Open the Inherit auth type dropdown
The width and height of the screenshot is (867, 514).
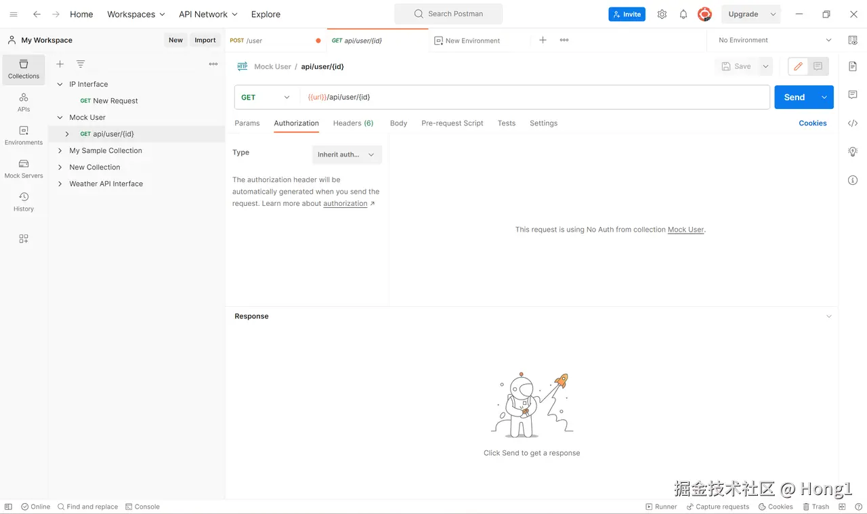coord(347,154)
